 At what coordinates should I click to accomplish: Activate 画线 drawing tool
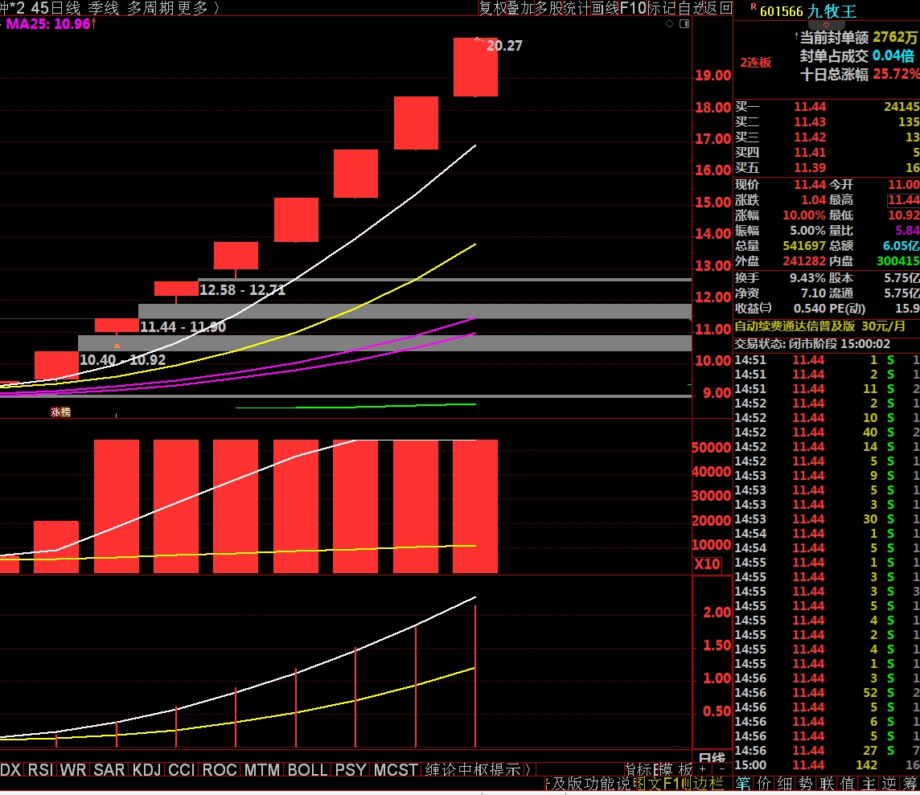click(605, 8)
